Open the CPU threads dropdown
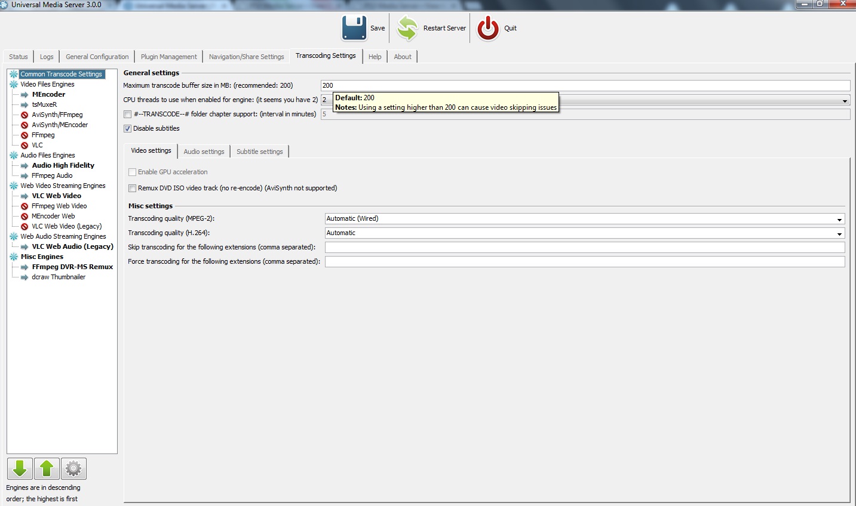The image size is (856, 506). [845, 100]
